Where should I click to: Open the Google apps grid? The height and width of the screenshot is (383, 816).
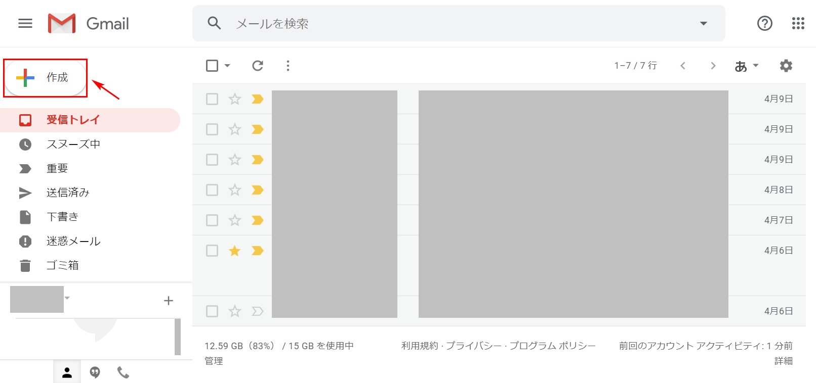click(798, 23)
